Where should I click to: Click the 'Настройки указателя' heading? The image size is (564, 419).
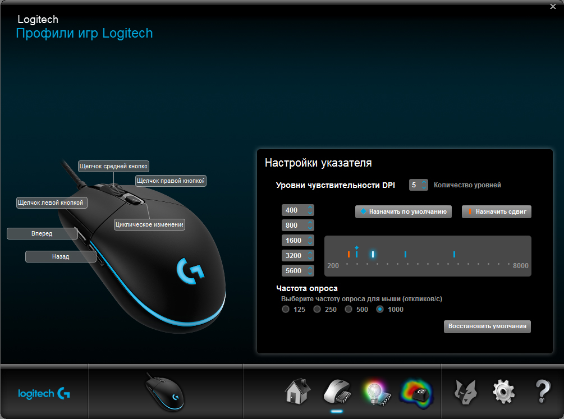318,163
